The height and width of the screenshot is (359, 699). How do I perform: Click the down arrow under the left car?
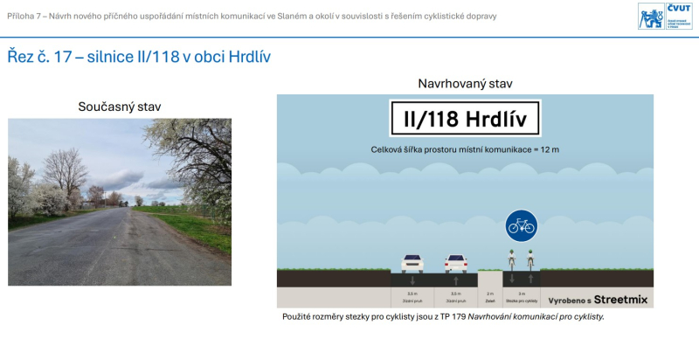tap(412, 280)
